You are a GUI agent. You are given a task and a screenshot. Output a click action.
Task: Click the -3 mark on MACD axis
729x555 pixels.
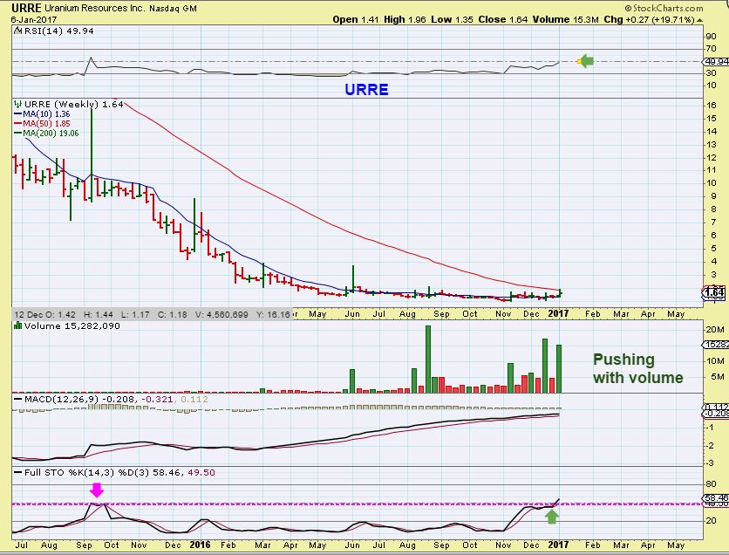point(710,462)
